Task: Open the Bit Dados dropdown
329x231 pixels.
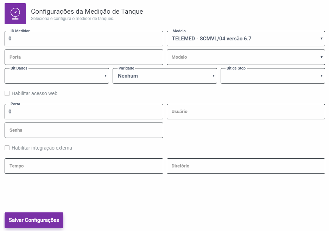Action: pyautogui.click(x=57, y=76)
